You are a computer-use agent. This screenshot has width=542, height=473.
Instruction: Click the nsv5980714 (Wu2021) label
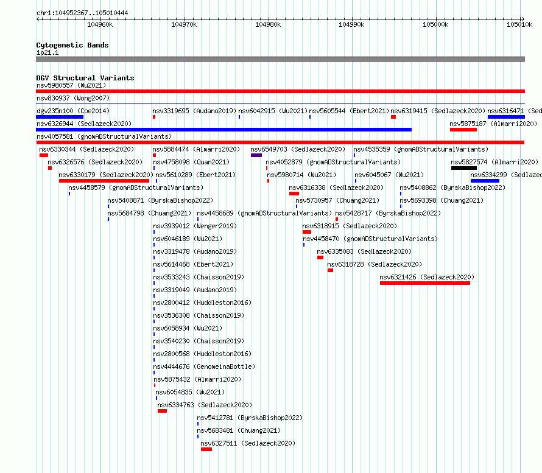coord(301,175)
